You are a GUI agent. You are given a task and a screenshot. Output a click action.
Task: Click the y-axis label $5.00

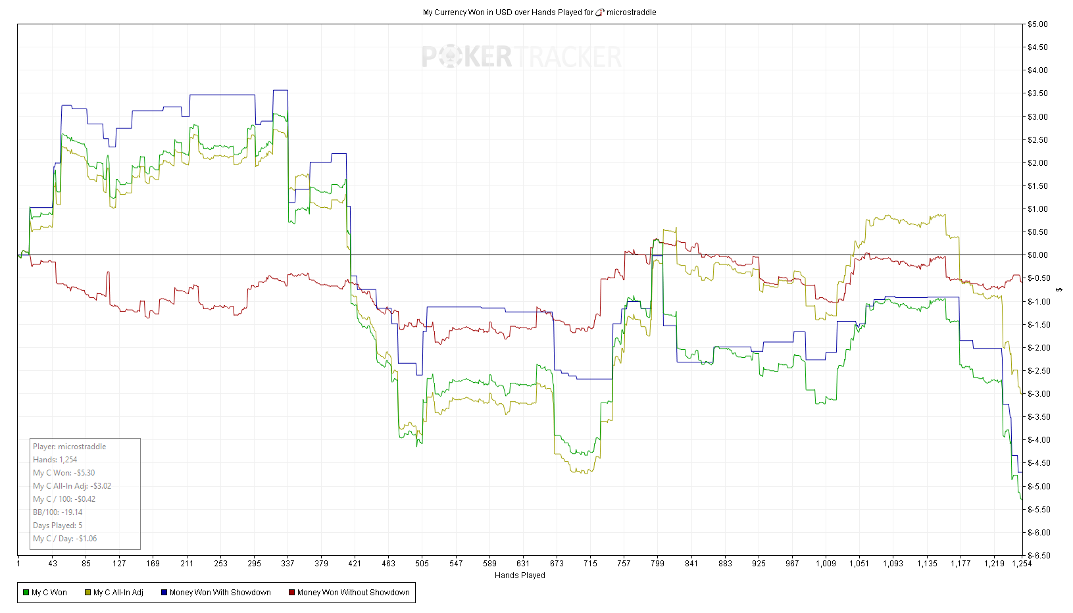1037,24
